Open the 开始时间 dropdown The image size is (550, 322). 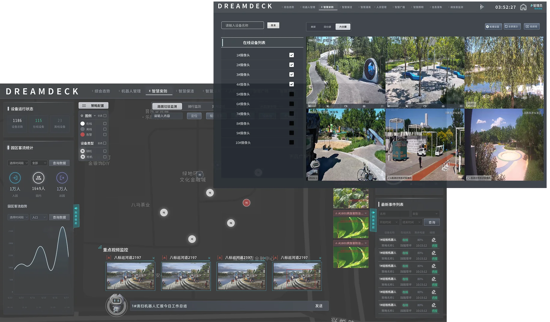point(388,222)
